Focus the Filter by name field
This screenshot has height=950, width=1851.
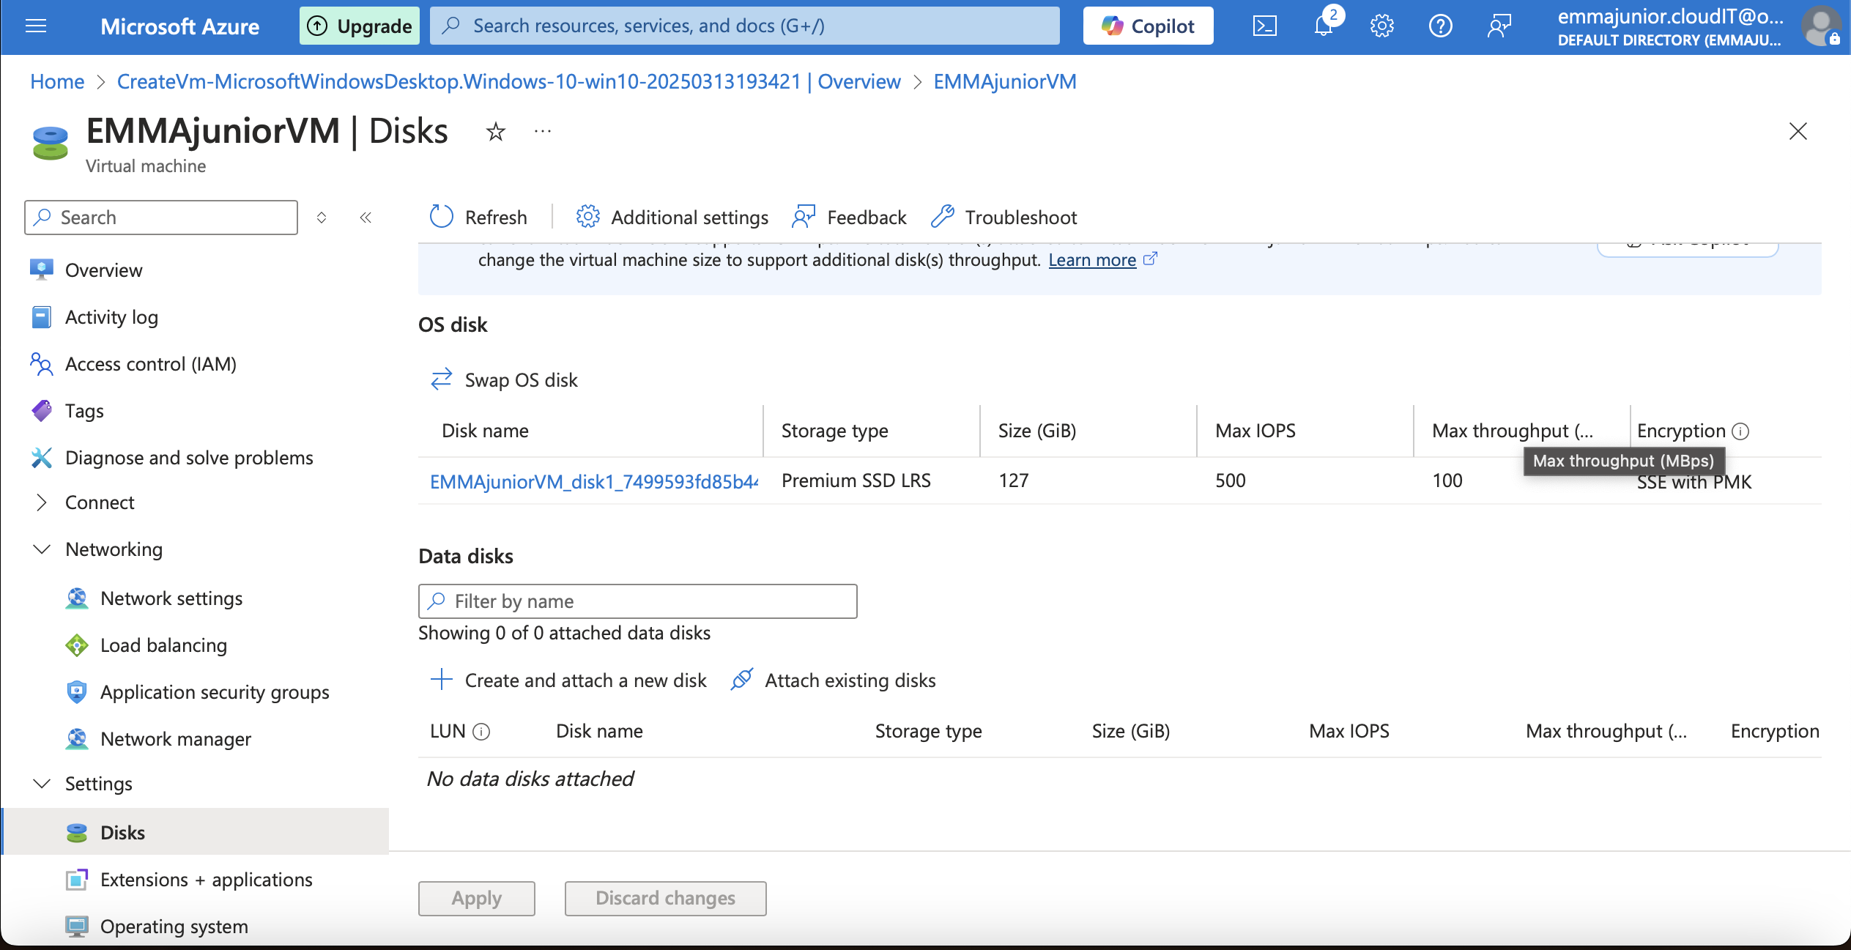637,601
